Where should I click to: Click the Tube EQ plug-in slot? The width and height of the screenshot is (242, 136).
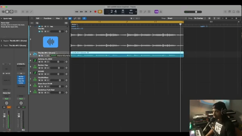tap(21, 81)
